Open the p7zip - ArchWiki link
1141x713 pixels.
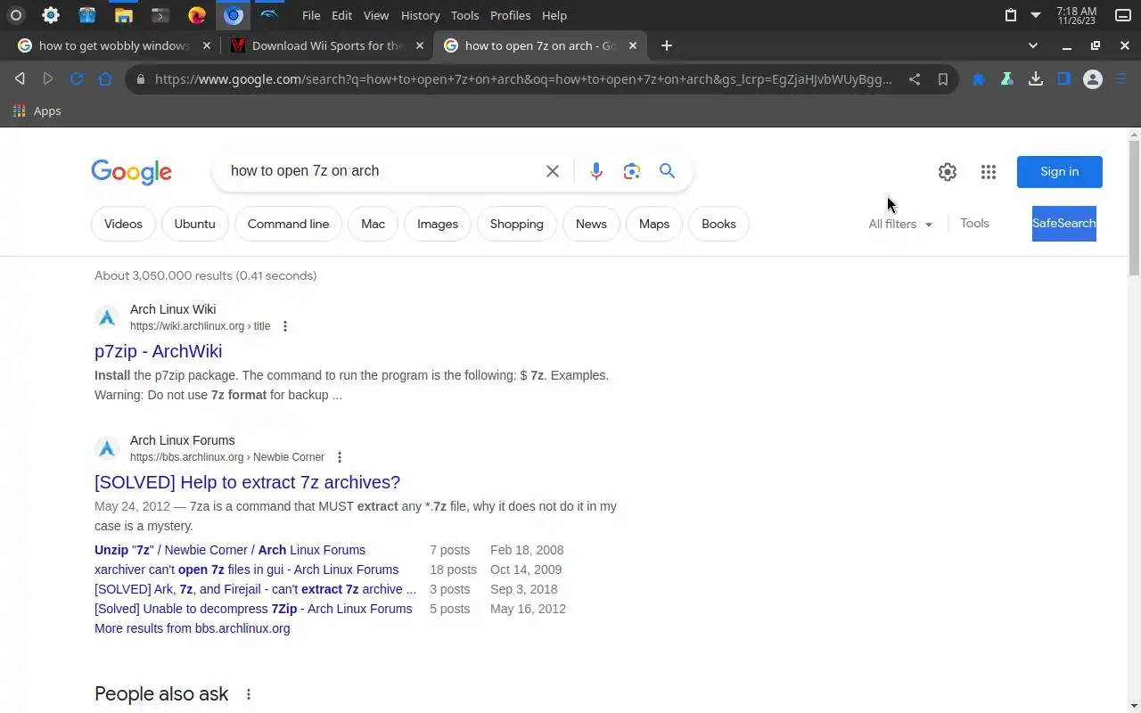158,351
